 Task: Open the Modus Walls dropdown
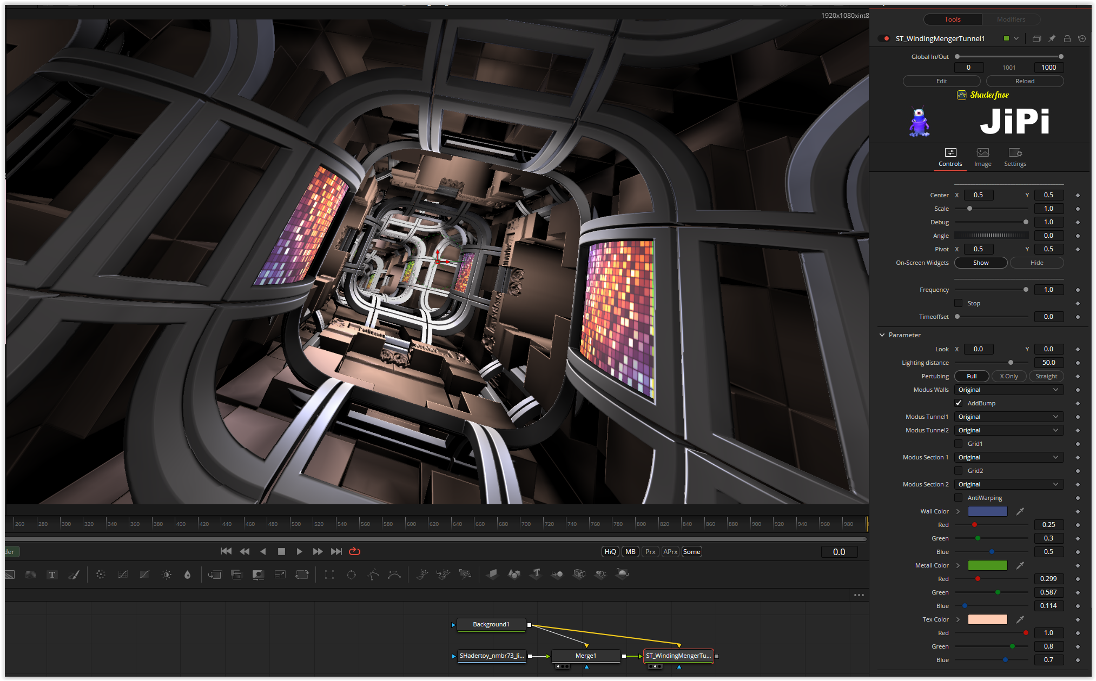pos(1008,390)
